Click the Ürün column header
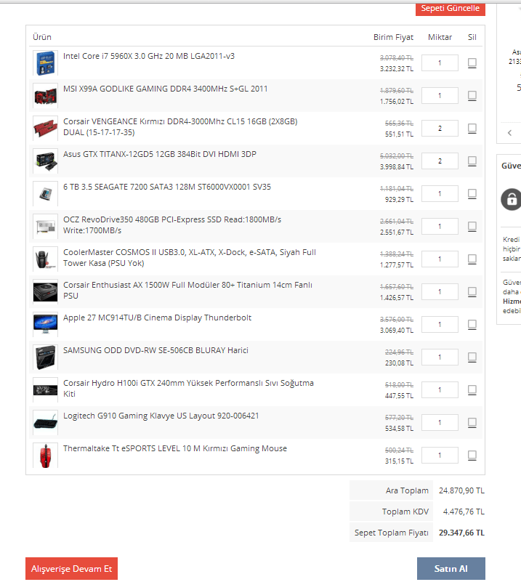Screen dimensions: 521x582 pyautogui.click(x=42, y=37)
